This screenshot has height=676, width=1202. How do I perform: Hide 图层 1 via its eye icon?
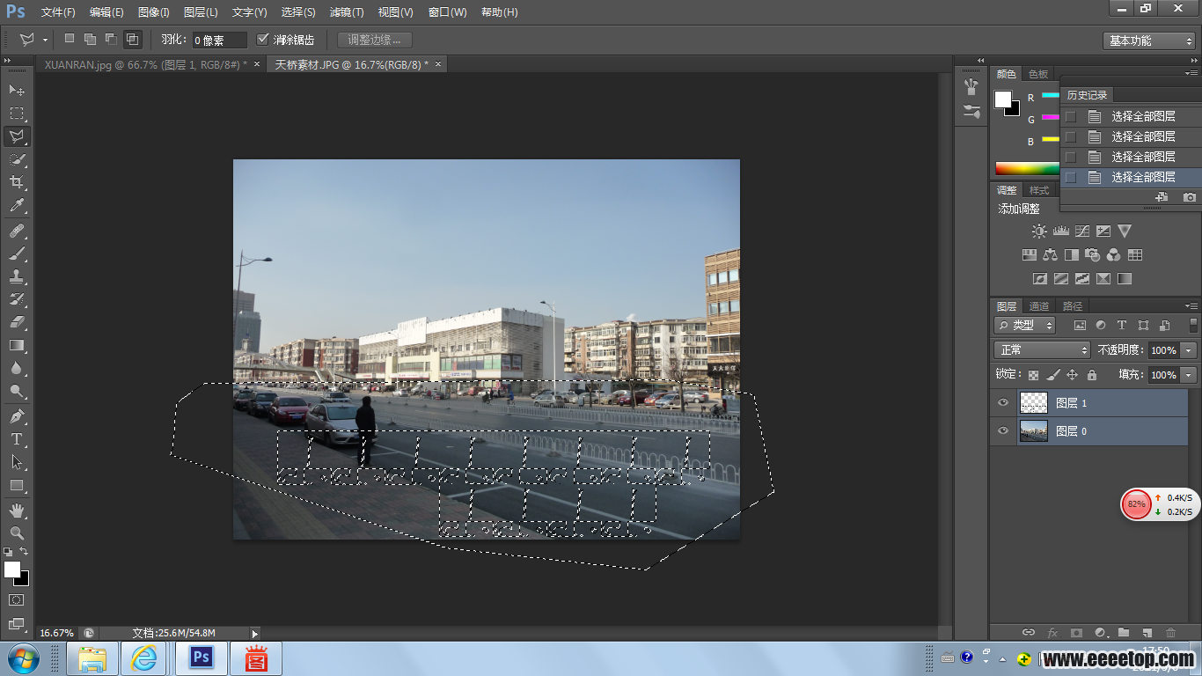[x=1002, y=403]
